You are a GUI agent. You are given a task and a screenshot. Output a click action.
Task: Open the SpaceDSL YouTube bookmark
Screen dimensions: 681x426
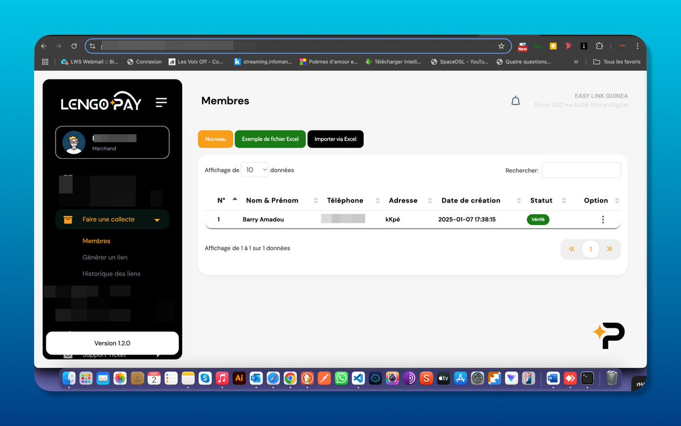460,62
